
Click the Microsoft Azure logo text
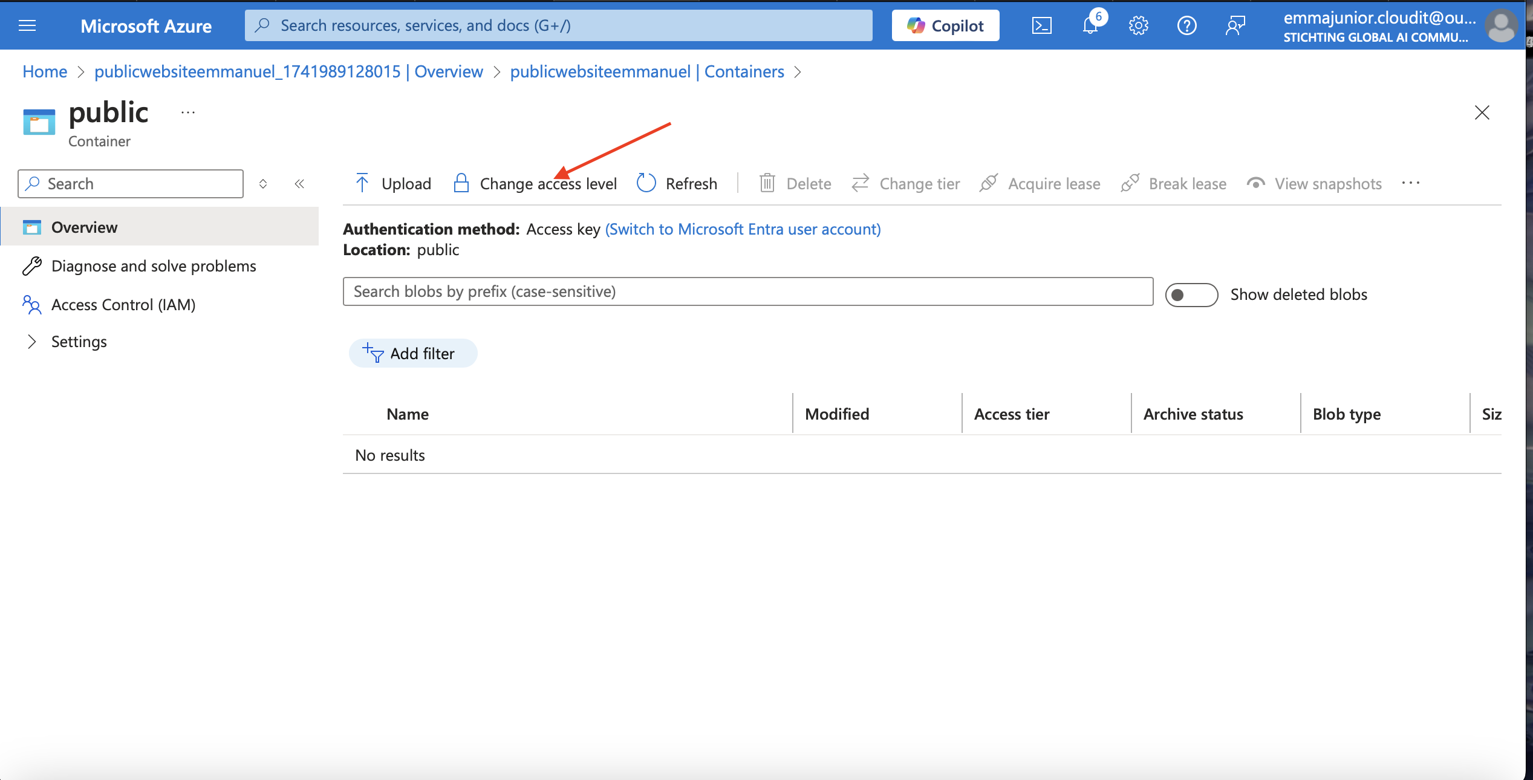(x=146, y=26)
